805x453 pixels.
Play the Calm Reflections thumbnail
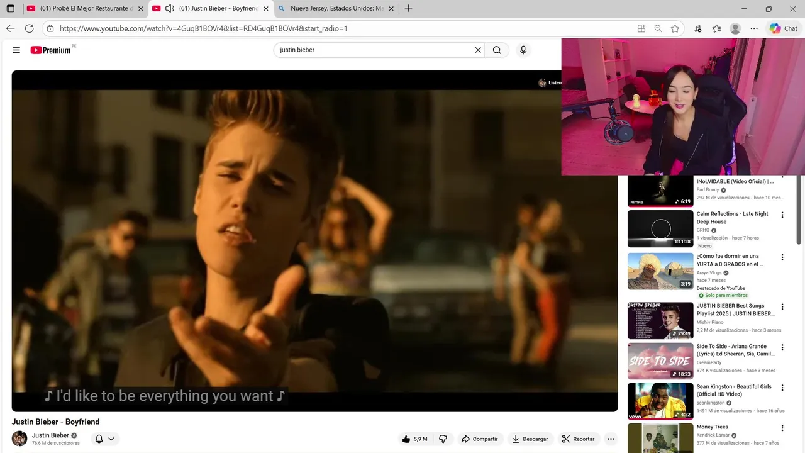point(660,228)
